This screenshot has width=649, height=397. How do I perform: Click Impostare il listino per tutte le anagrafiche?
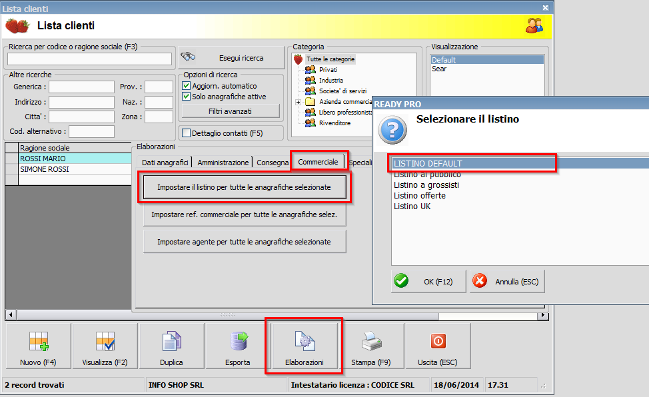coord(244,188)
